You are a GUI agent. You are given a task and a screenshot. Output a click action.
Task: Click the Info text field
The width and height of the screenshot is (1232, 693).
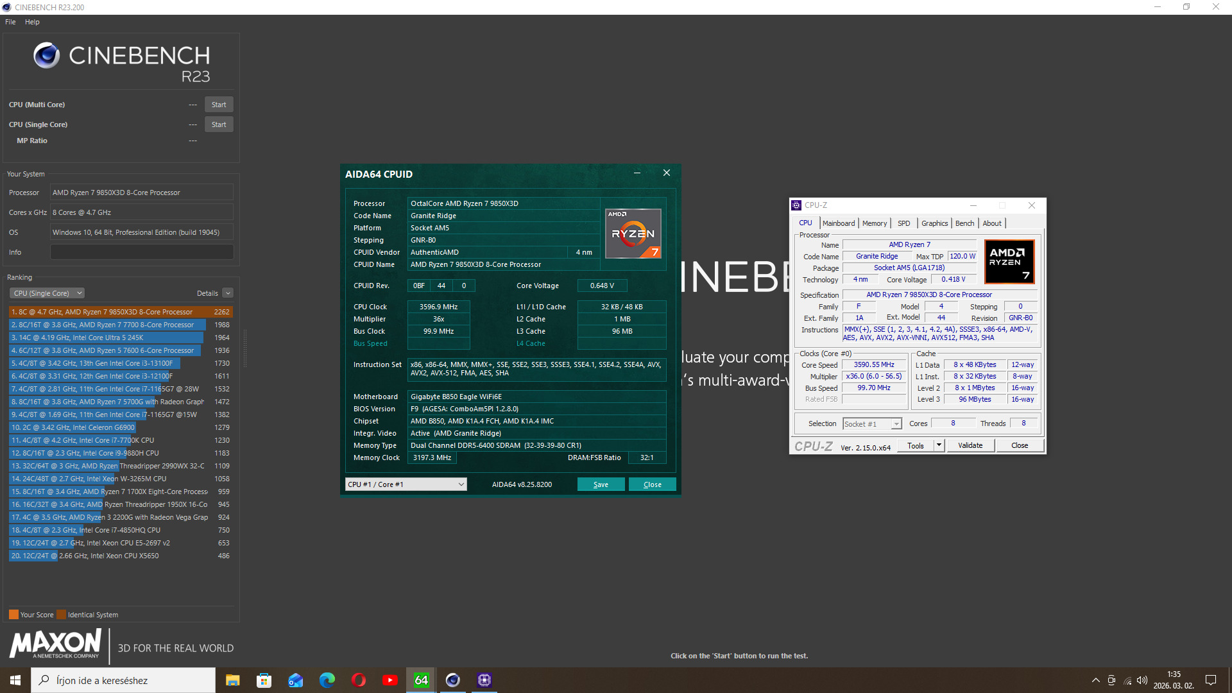(x=141, y=252)
